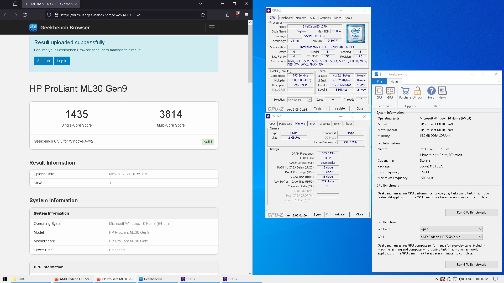Open Socket #1 selection dropdown in CPU-Z
This screenshot has height=283, width=504.
tap(300, 100)
